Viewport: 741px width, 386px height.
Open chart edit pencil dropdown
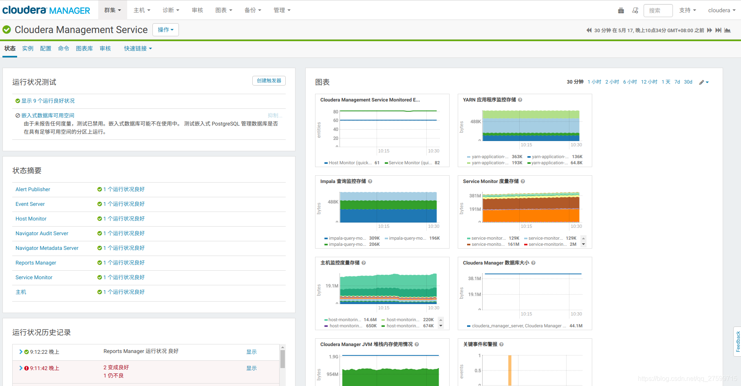pyautogui.click(x=704, y=82)
